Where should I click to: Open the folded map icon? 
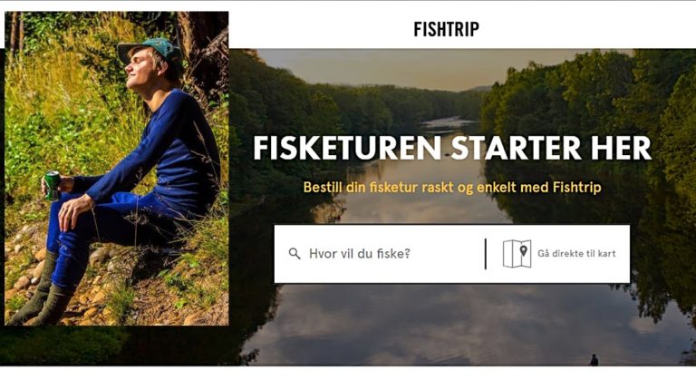click(517, 254)
